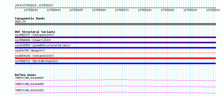The width and height of the screenshot is (223, 96).
Task: Click ruler position 127826150
Action: [76, 10]
